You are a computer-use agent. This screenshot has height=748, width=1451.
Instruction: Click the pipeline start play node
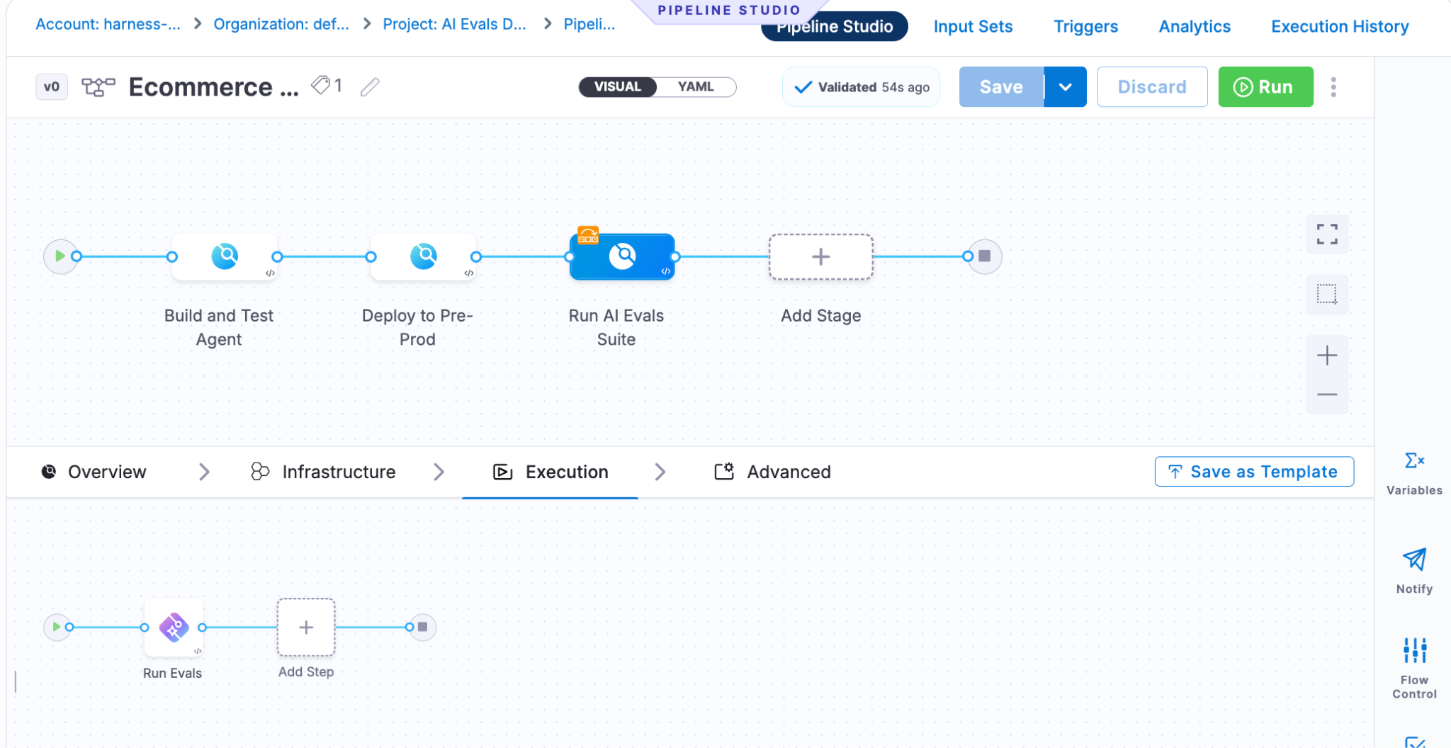click(60, 256)
